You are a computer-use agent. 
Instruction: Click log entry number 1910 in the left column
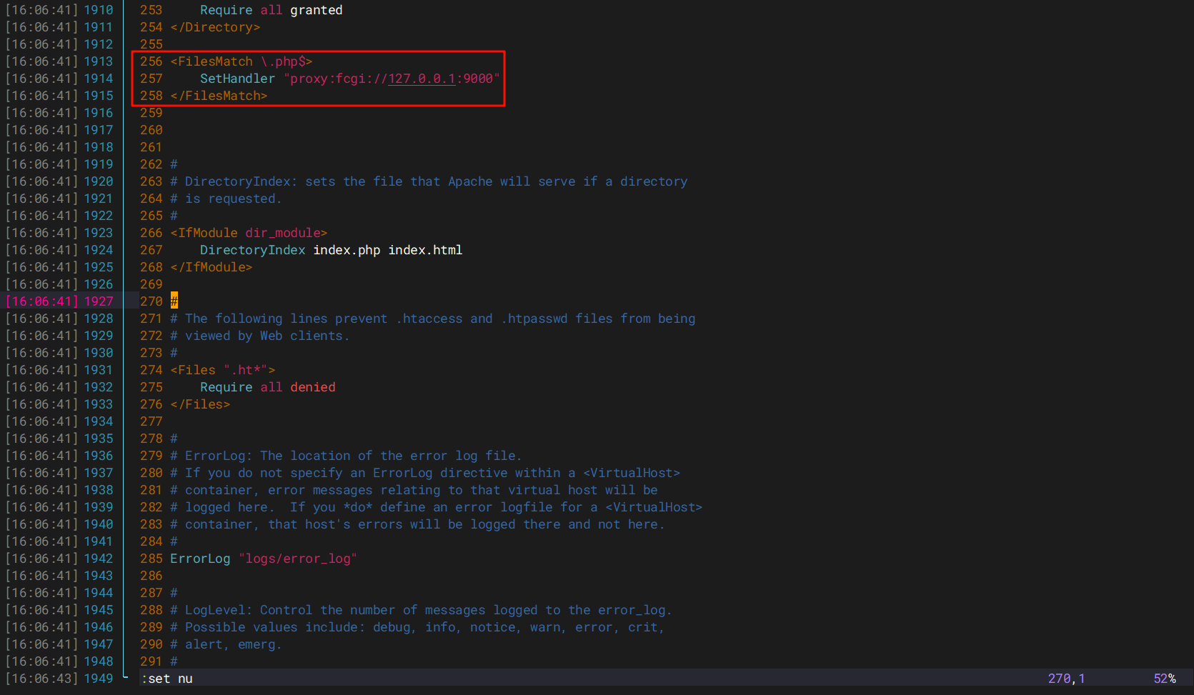(99, 10)
